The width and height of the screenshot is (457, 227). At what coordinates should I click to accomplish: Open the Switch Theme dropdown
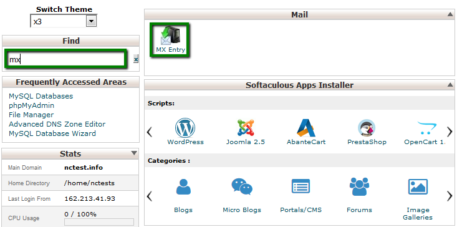pos(64,21)
